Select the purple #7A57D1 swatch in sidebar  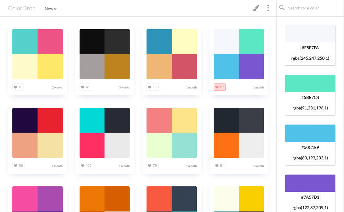[310, 183]
